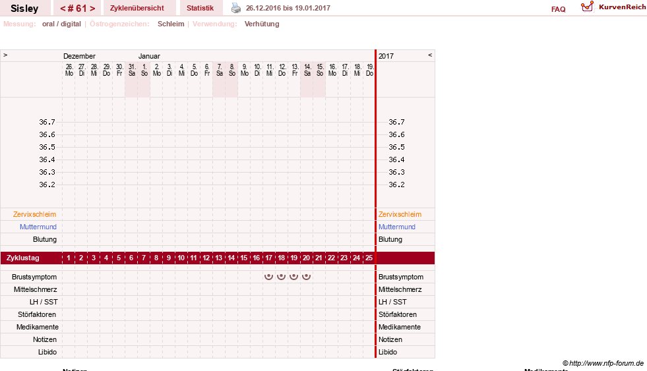Click the left Blutung row label

tap(45, 239)
